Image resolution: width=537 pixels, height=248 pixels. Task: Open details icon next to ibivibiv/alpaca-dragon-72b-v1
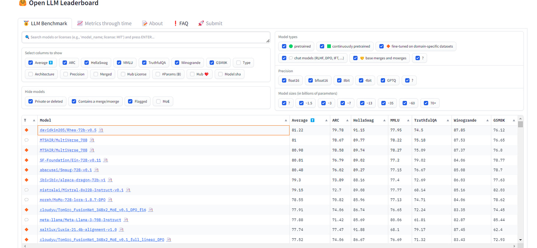point(110,180)
